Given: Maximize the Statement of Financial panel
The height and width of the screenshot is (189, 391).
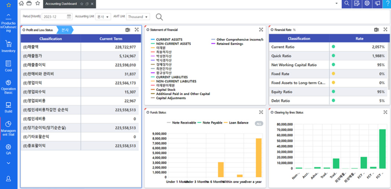Looking at the screenshot, I should [x=261, y=30].
